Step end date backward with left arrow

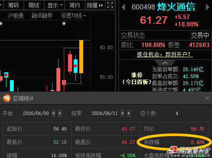pyautogui.click(x=122, y=113)
